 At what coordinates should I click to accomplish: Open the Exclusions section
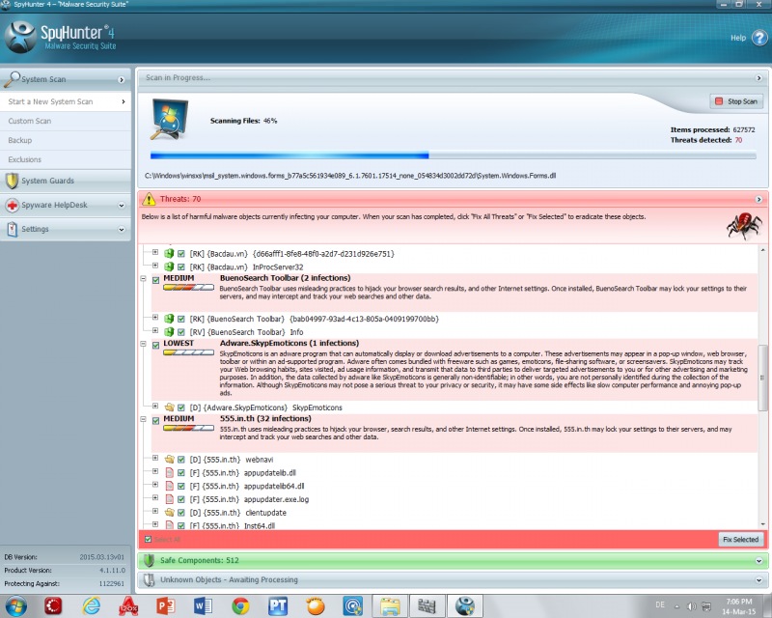[66, 159]
